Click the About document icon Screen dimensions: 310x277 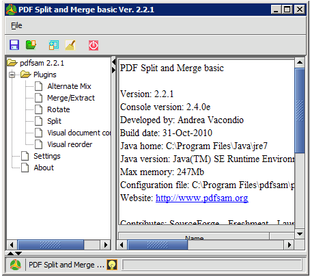(25, 168)
